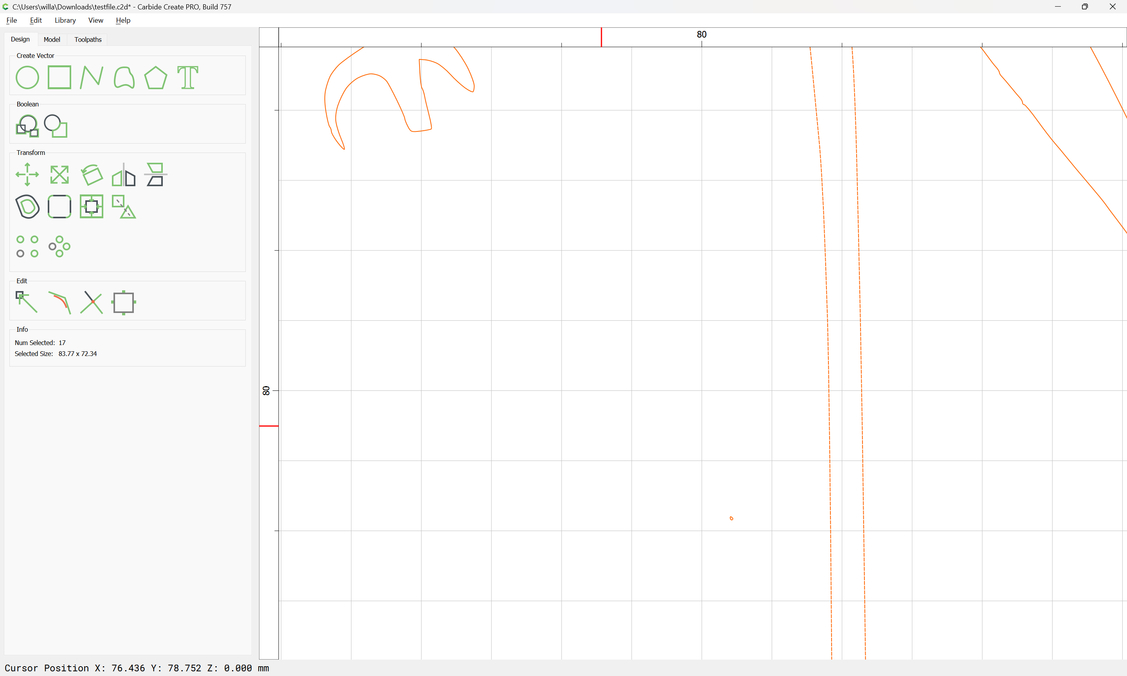The image size is (1127, 676).
Task: Click the Cursor Position status bar text
Action: [x=137, y=668]
